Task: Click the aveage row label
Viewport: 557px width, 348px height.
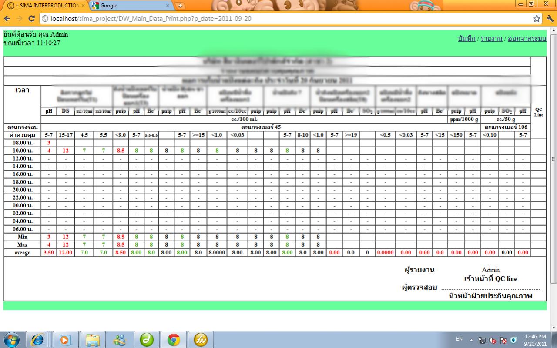Action: (22, 253)
